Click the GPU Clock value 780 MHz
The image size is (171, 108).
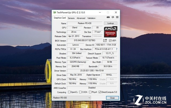72,79
